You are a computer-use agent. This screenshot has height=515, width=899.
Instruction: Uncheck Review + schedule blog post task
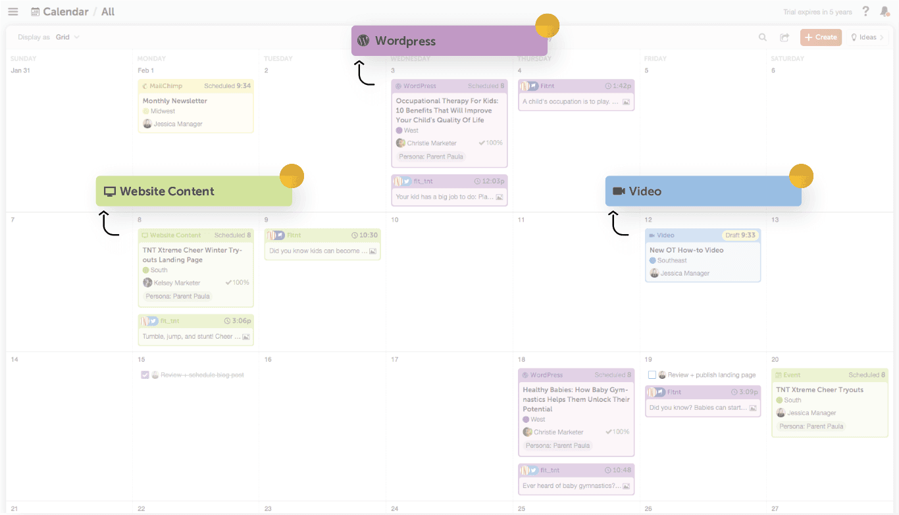(145, 375)
